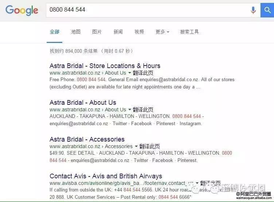
Task: Go to the 新闻 tab
Action: coord(118,32)
